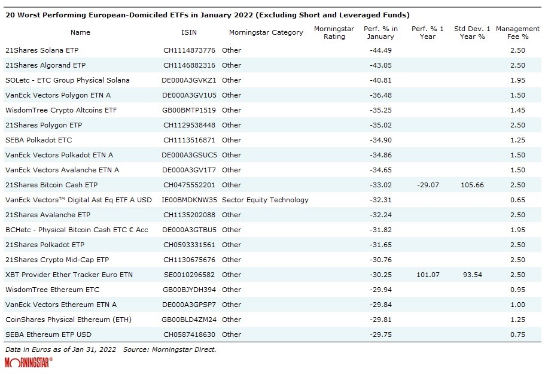Click the Perf. % 1 Year header
This screenshot has width=545, height=374.
click(427, 32)
